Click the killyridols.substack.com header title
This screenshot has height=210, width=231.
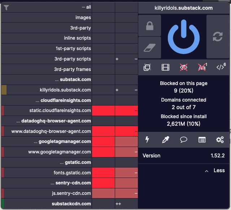(184, 8)
